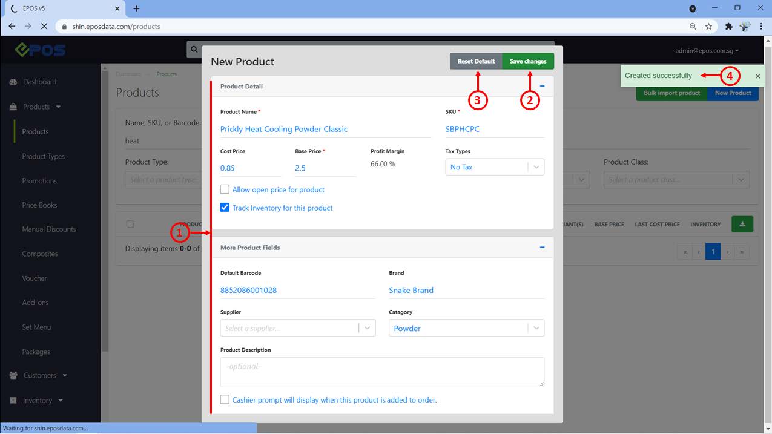Open Product Types in the sidebar
Viewport: 772px width, 434px height.
click(43, 156)
